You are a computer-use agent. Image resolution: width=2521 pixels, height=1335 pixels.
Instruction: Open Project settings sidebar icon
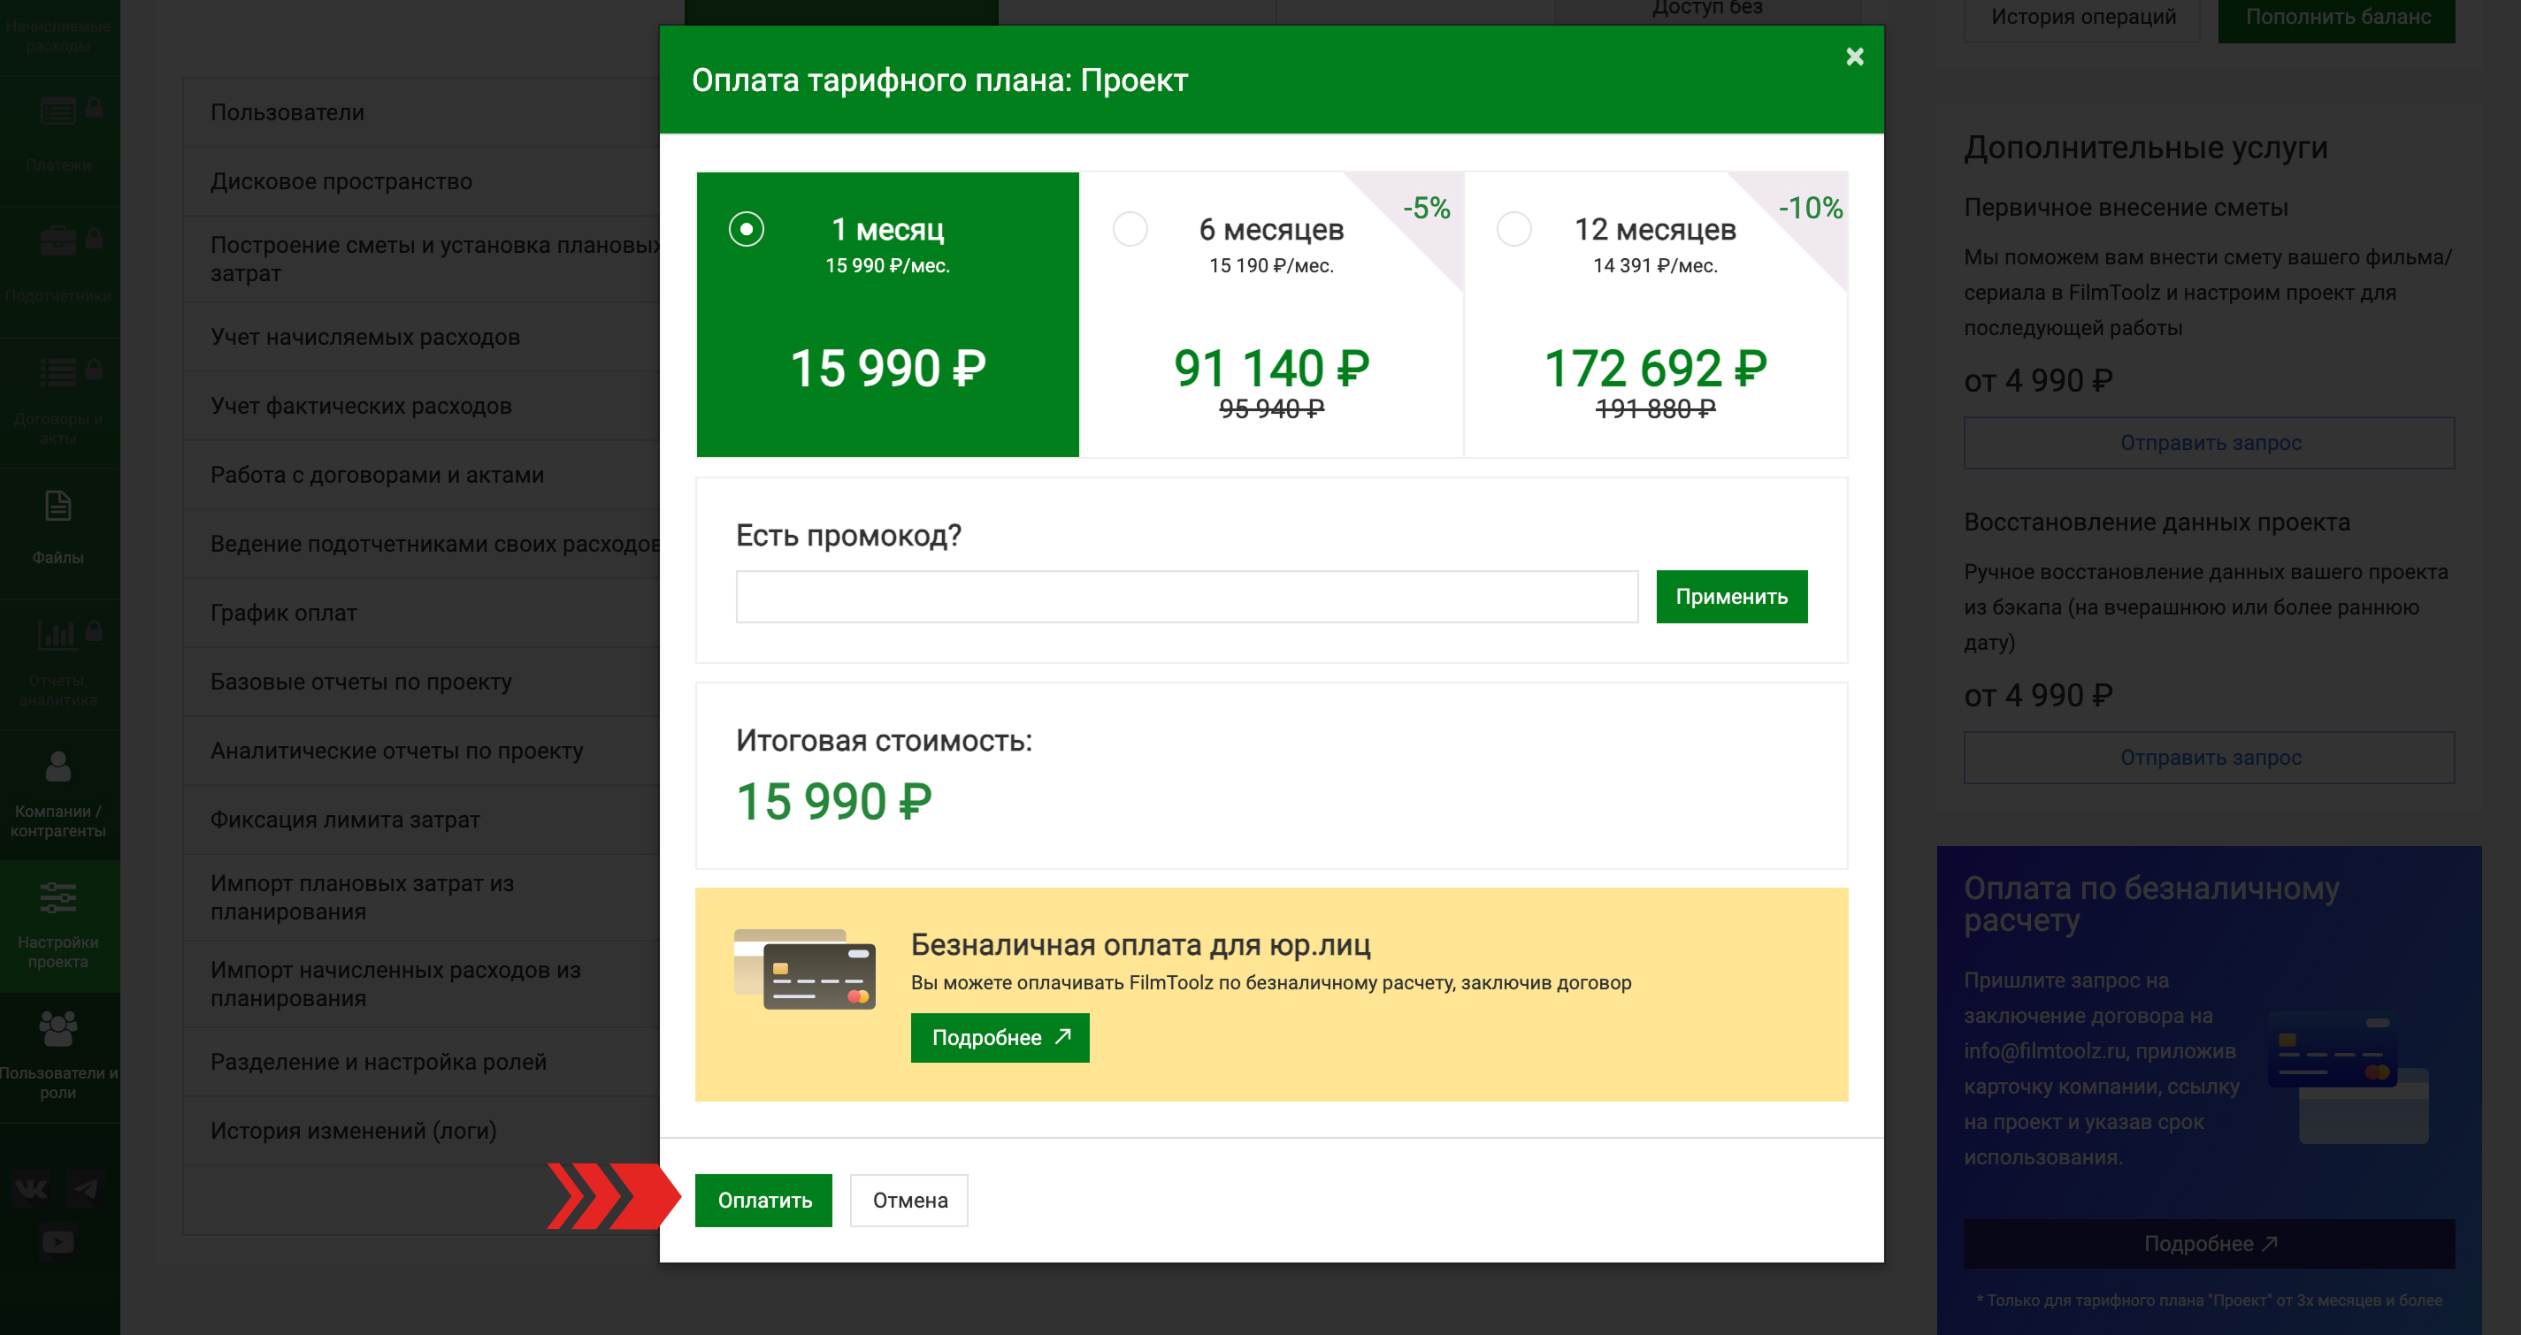point(57,924)
